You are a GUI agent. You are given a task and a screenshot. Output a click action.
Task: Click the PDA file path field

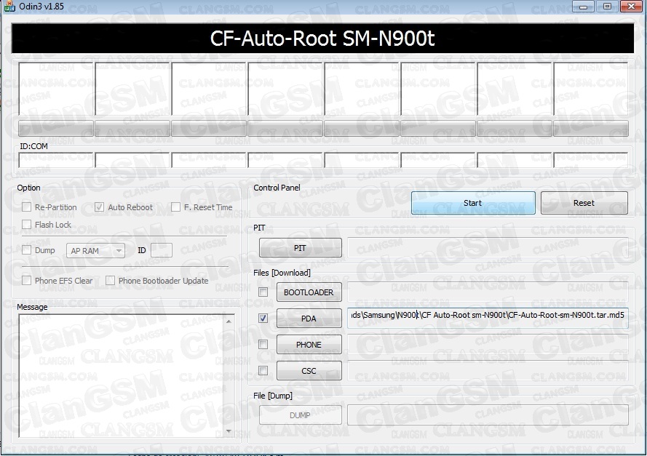click(488, 318)
